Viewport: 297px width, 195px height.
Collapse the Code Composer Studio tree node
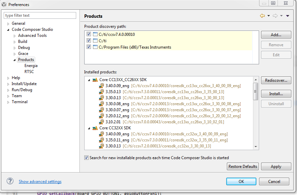[8, 30]
